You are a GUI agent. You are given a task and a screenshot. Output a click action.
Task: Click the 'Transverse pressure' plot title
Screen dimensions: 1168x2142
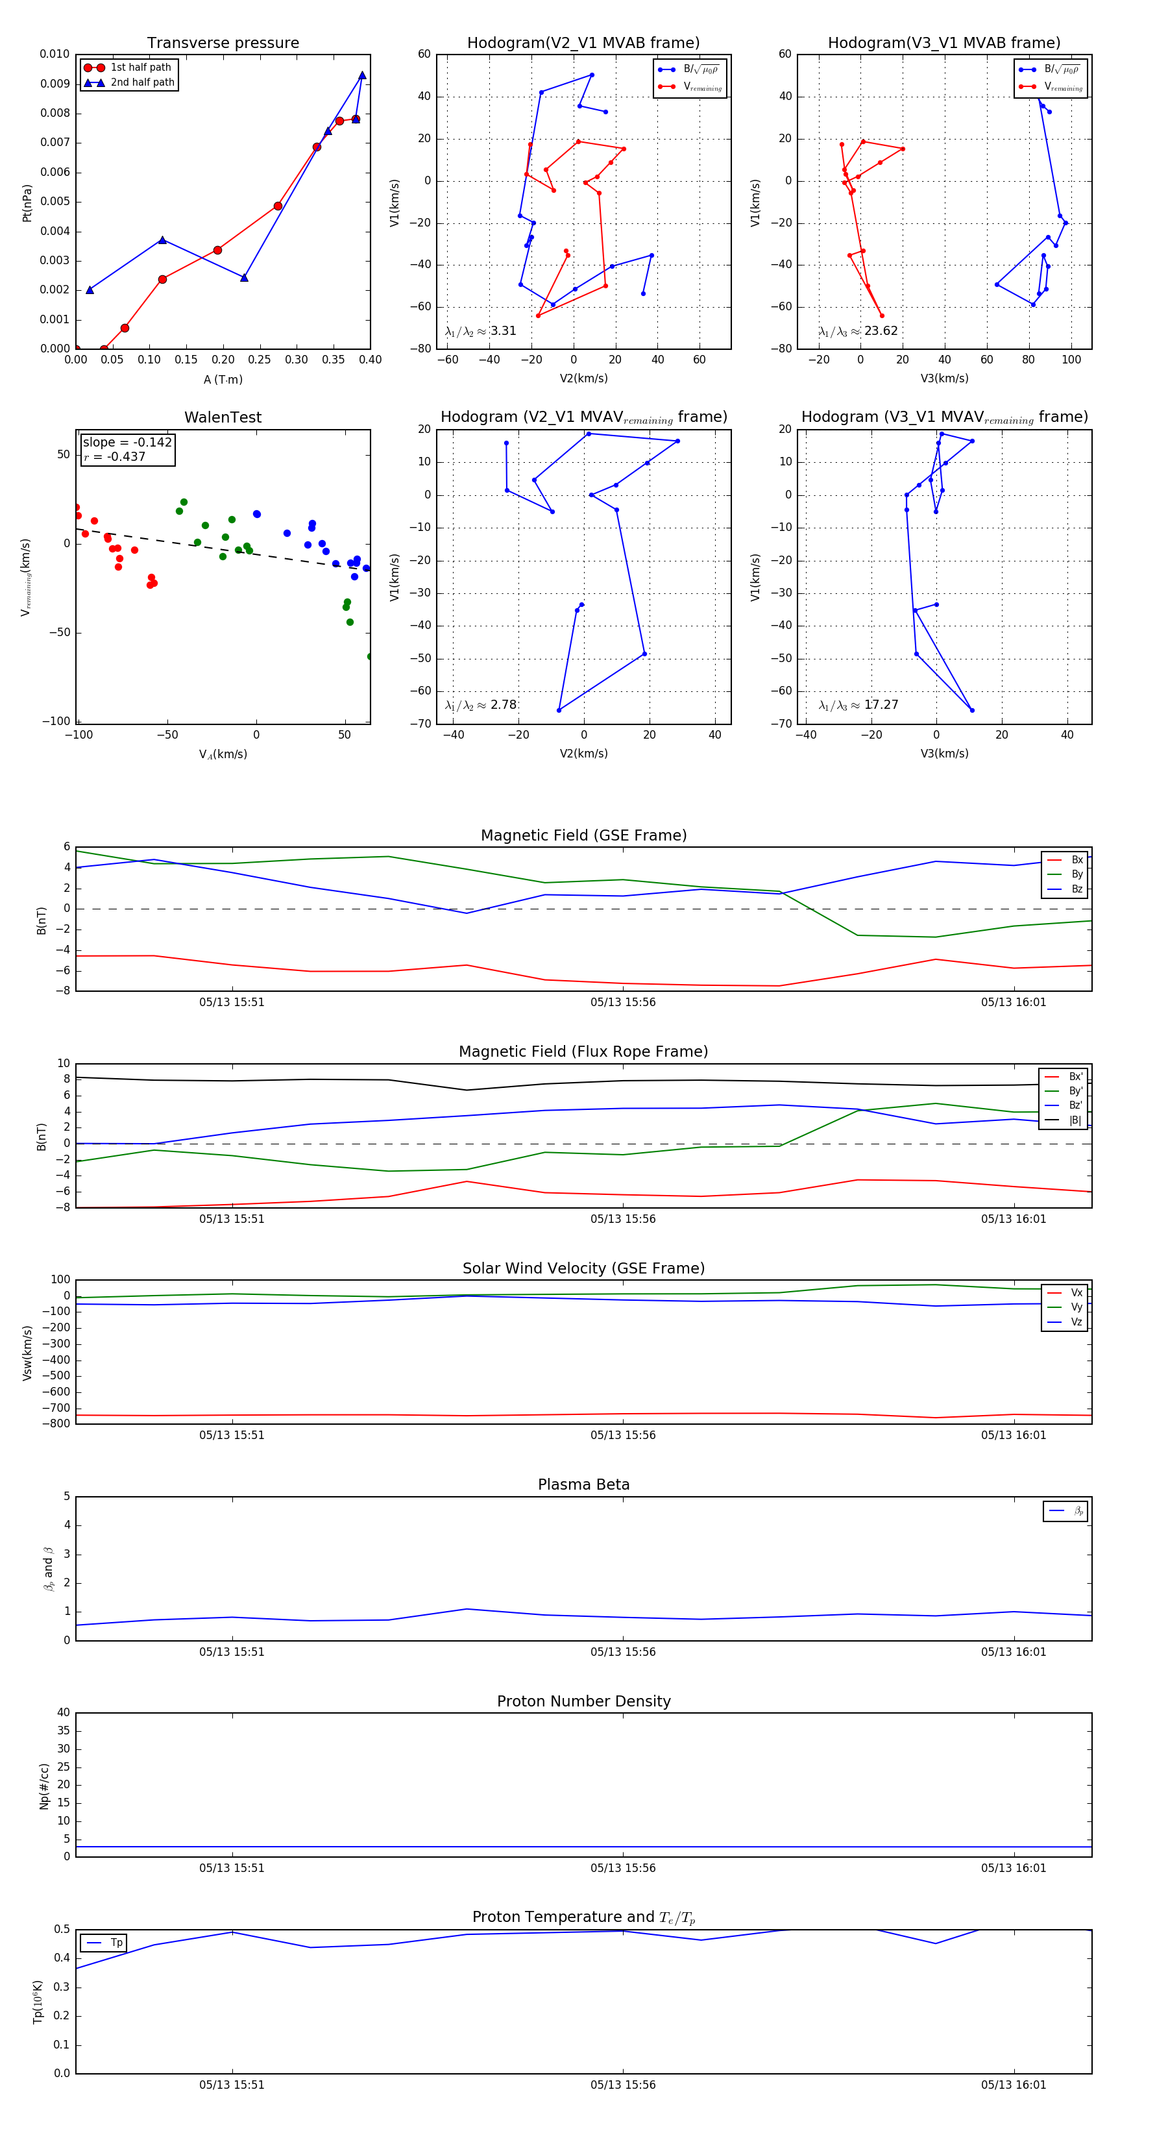pyautogui.click(x=223, y=42)
